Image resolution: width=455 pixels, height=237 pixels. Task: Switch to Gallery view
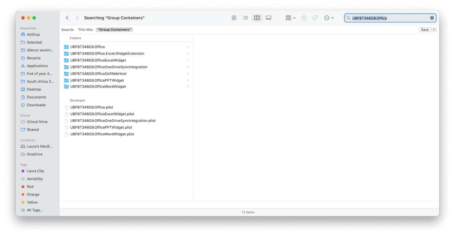point(268,18)
